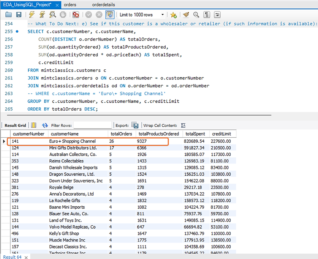This screenshot has height=259, width=318.
Task: Open form editor via the grid icon beside Result Grid
Action: (x=34, y=125)
